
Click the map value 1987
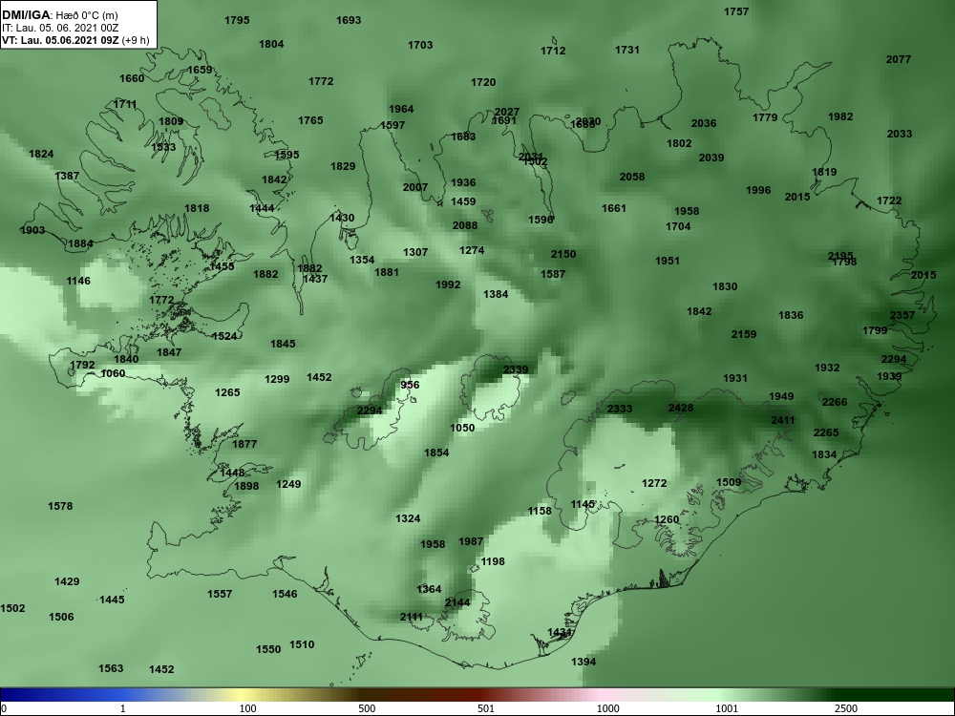[x=471, y=541]
